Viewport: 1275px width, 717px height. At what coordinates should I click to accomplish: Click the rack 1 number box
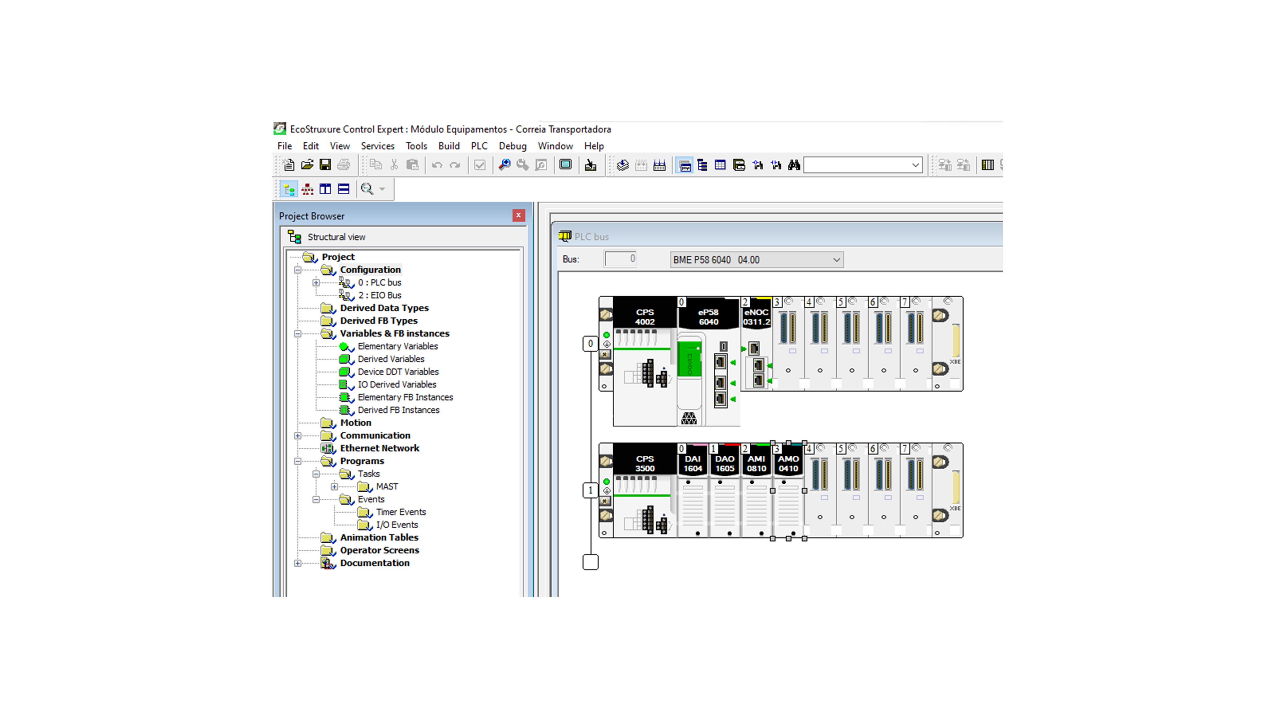[x=590, y=491]
